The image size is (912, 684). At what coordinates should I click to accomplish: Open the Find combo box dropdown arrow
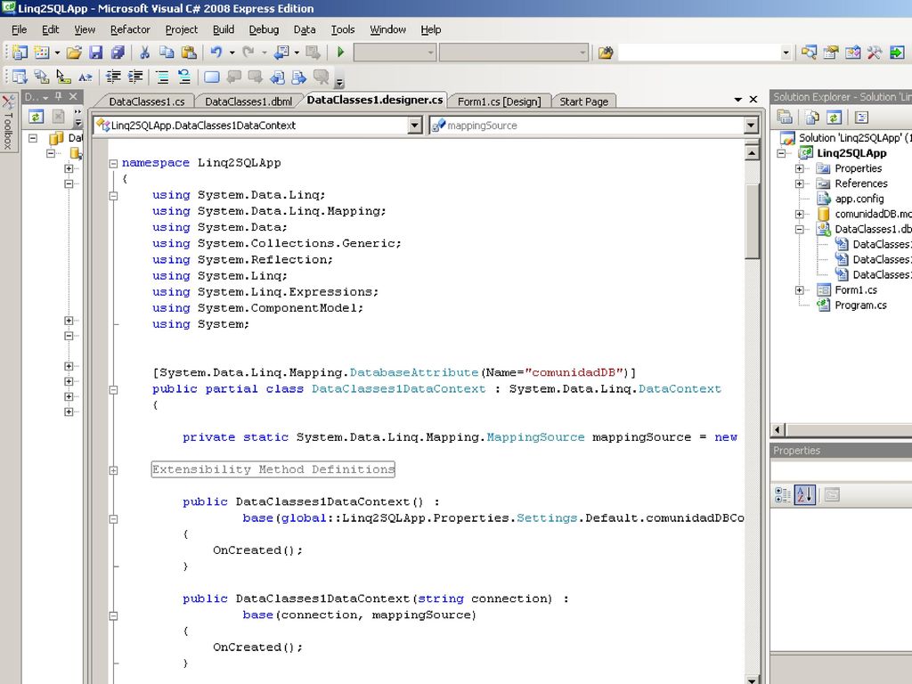coord(786,53)
